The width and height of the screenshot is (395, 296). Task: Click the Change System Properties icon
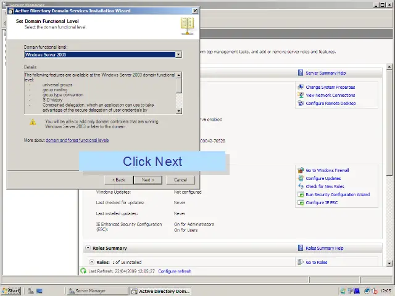[x=301, y=87]
